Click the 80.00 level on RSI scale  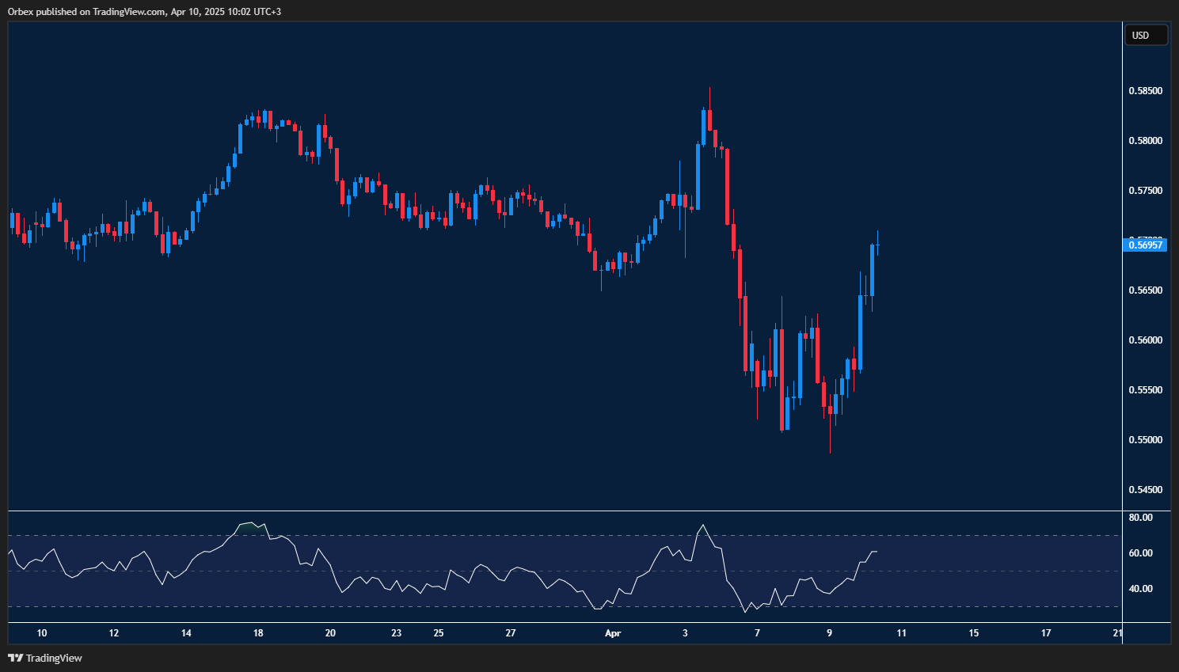[1142, 518]
